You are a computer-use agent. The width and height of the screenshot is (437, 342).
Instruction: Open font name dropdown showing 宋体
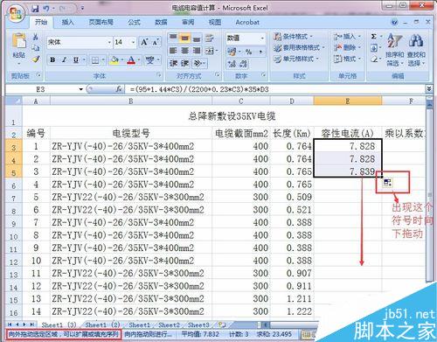[x=109, y=42]
